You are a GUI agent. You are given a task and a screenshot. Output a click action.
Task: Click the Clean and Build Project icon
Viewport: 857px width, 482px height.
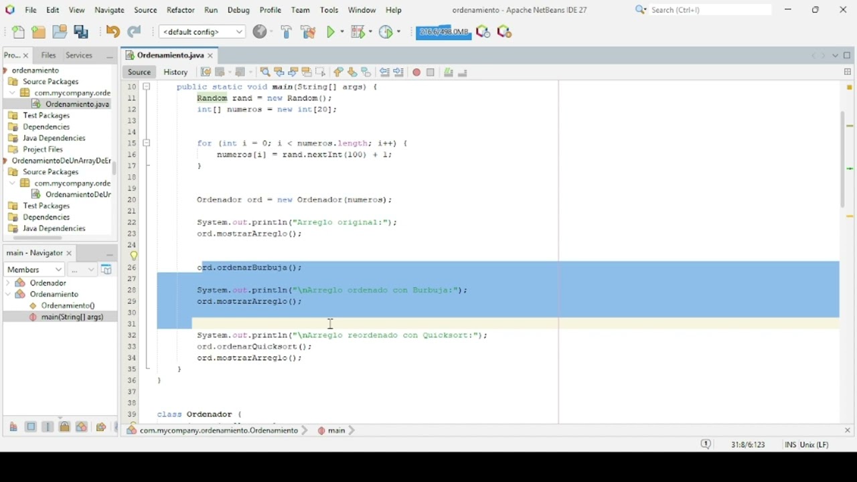308,32
